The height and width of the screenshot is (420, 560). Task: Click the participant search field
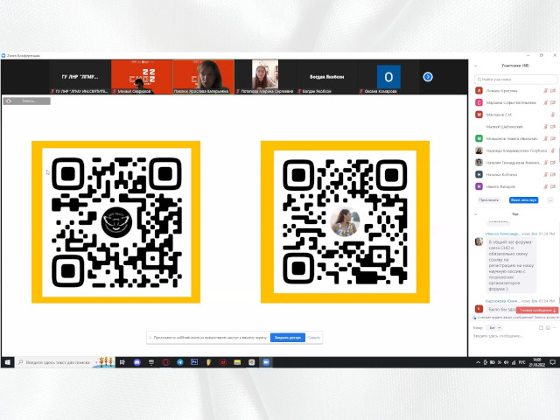[515, 80]
